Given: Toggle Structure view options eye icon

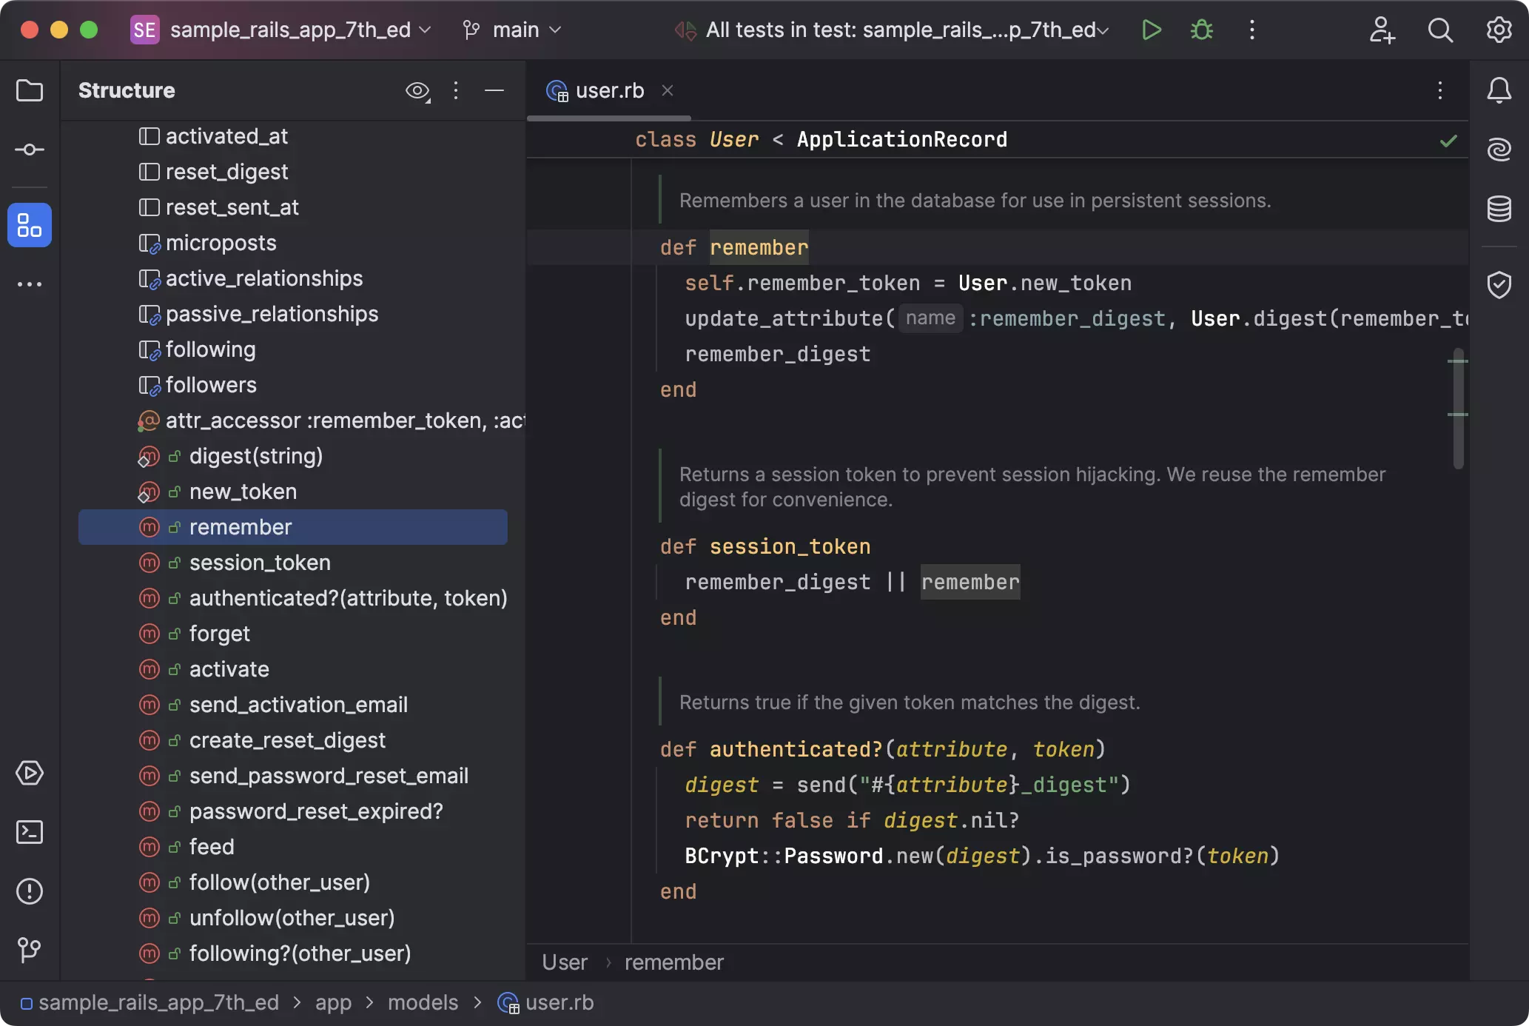Looking at the screenshot, I should click(x=417, y=90).
